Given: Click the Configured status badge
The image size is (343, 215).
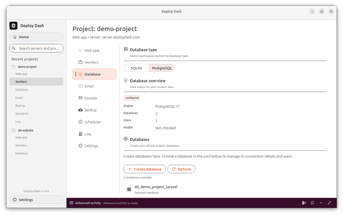Looking at the screenshot, I should pos(132,98).
